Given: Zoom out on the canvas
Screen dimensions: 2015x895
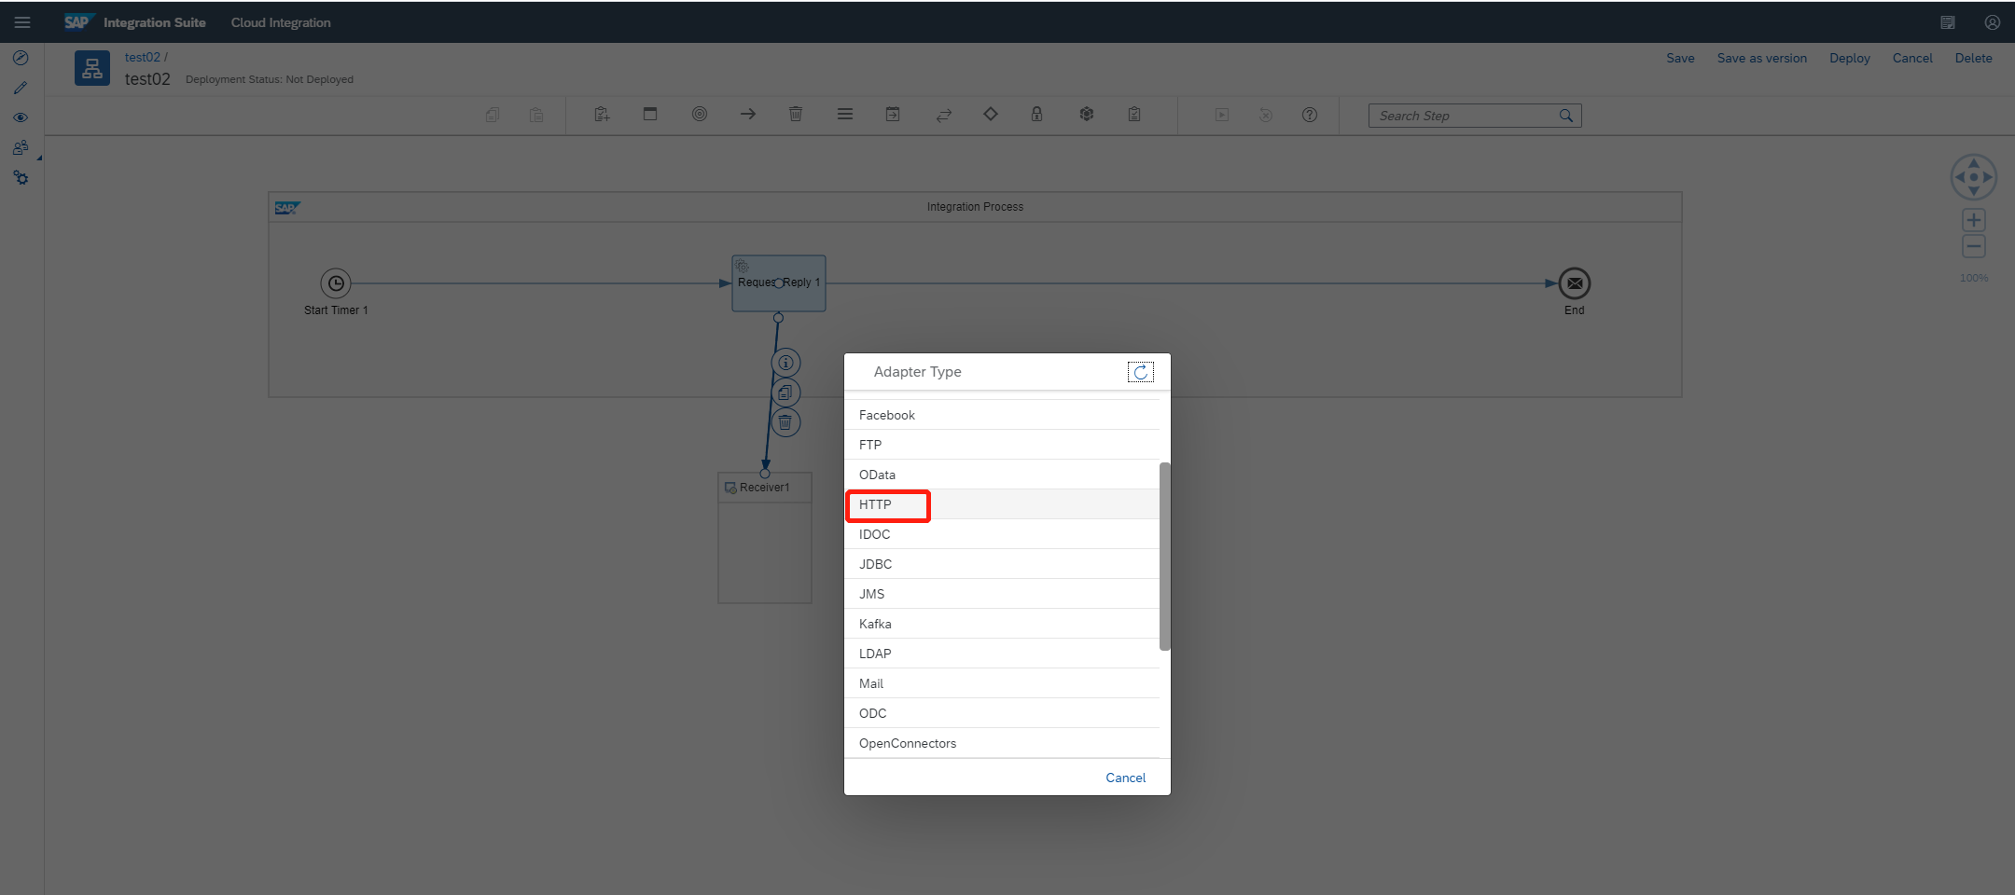Looking at the screenshot, I should (1974, 246).
